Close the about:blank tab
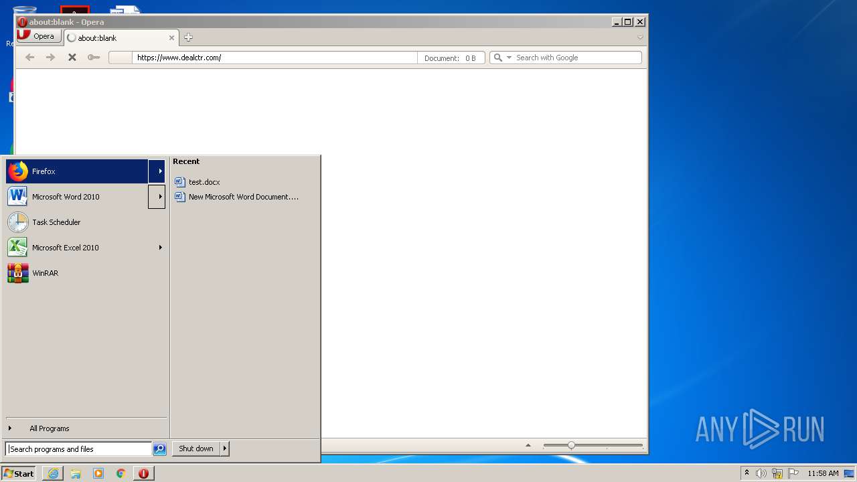The height and width of the screenshot is (482, 857). [x=171, y=38]
